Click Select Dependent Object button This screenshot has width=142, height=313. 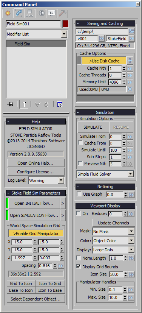pos(35,299)
